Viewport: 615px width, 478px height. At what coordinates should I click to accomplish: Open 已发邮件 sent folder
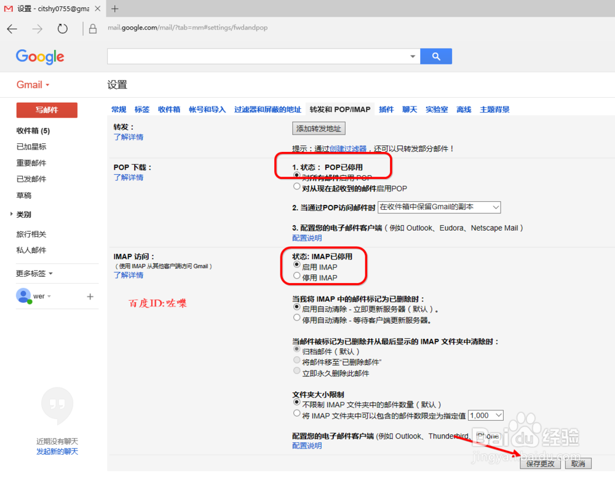(x=31, y=179)
